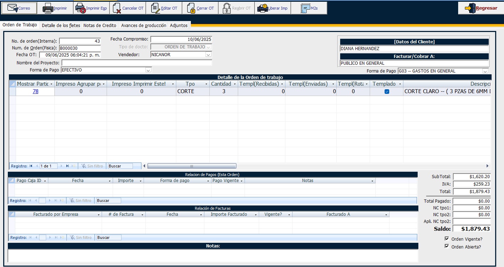
Task: Uncheck the Orden Abierta checkbox
Action: tap(447, 246)
